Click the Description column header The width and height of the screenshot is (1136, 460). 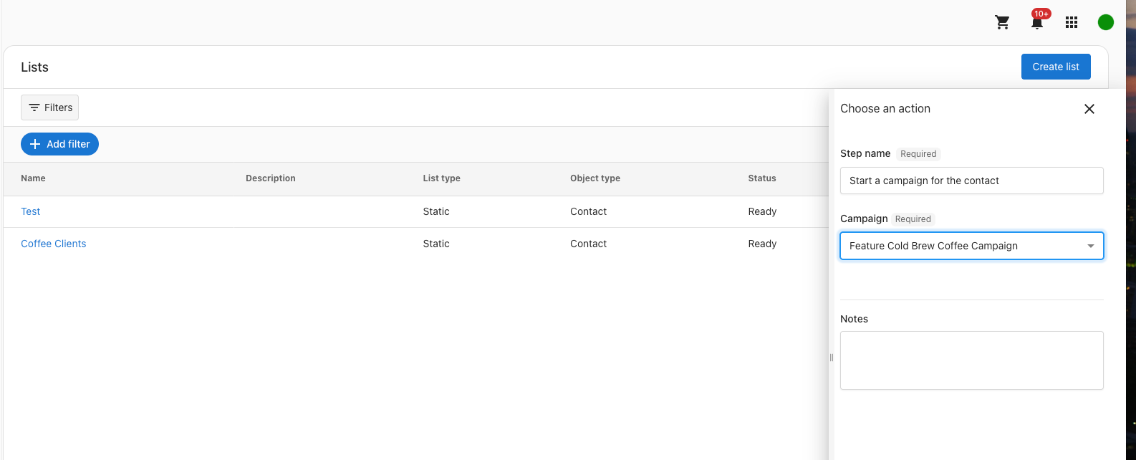pyautogui.click(x=271, y=178)
